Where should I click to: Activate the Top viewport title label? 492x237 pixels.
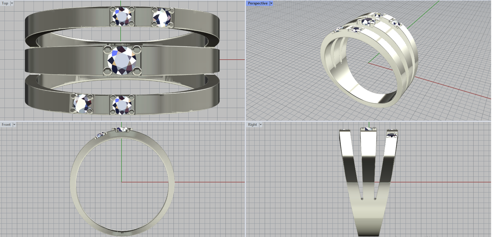[5, 3]
